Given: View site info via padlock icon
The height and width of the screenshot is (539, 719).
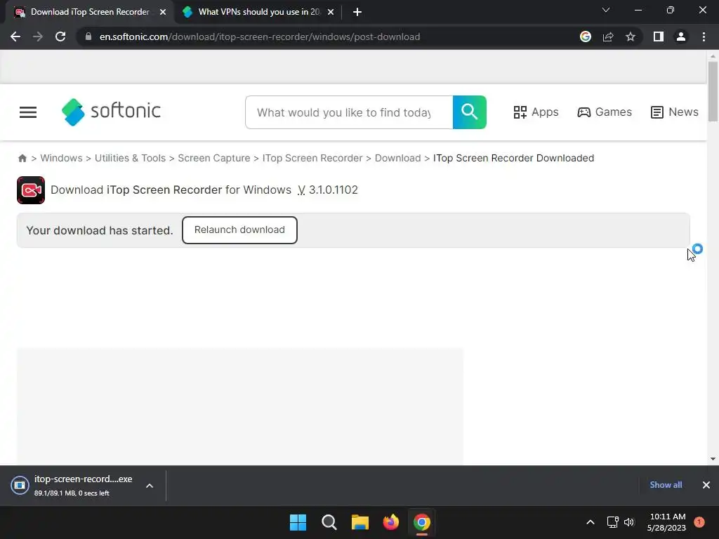Looking at the screenshot, I should (88, 36).
